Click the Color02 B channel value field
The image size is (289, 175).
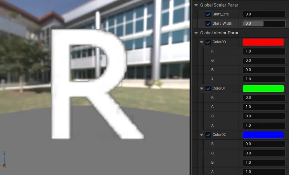(x=264, y=163)
